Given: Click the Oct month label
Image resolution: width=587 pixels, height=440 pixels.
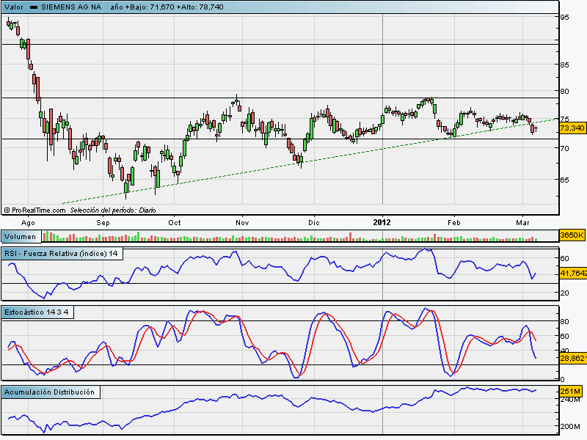Looking at the screenshot, I should pyautogui.click(x=175, y=223).
